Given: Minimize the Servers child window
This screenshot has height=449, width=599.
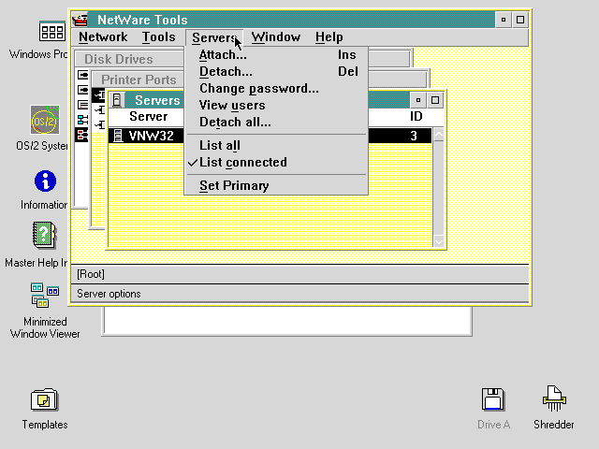Looking at the screenshot, I should pos(418,100).
